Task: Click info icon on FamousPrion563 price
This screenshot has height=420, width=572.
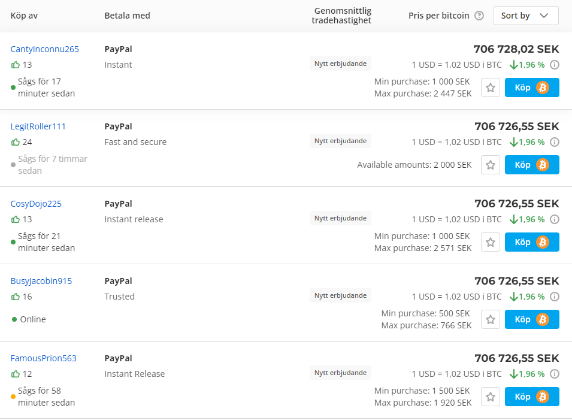Action: 555,374
